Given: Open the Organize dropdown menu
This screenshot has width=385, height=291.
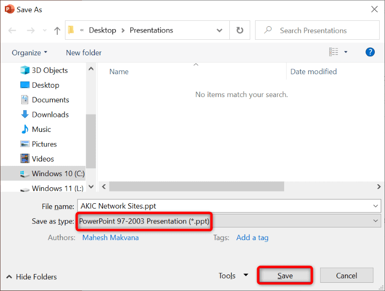Looking at the screenshot, I should click(30, 52).
